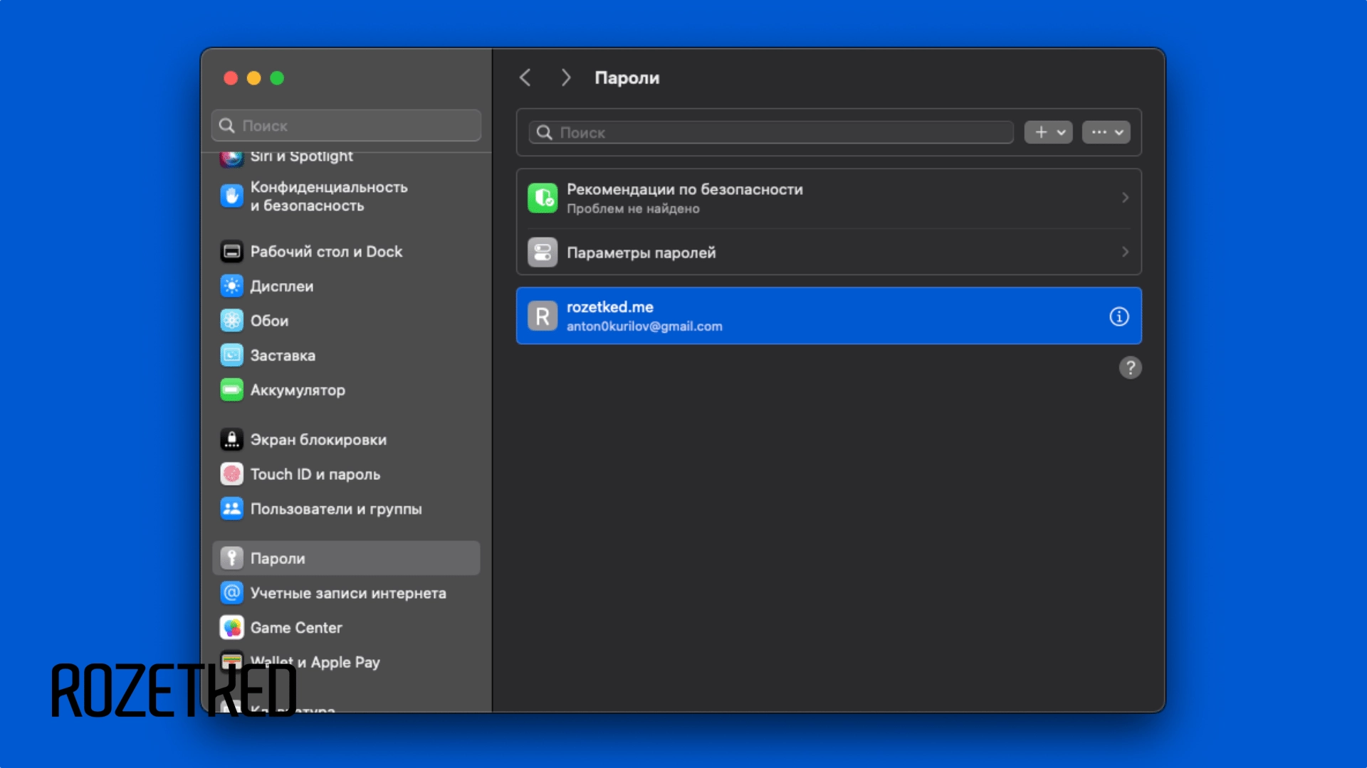1367x768 pixels.
Task: Open the Lock Screen settings icon
Action: [231, 439]
